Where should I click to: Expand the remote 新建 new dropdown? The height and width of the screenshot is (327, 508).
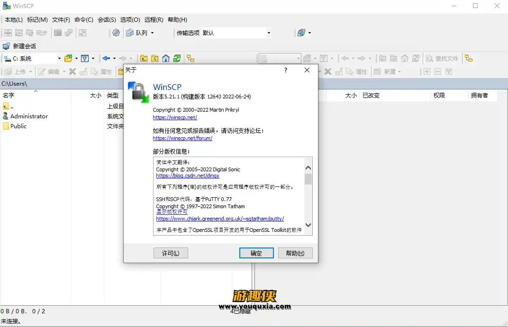click(399, 71)
